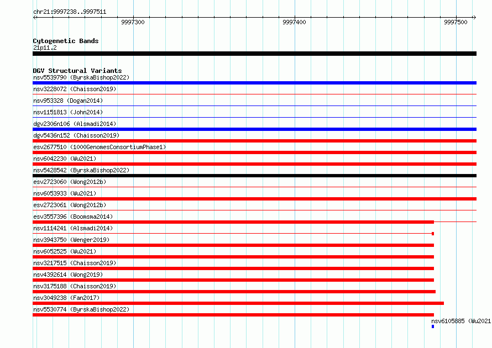492x348 pixels.
Task: Click the DGV Structural Variants track title
Action: [77, 71]
